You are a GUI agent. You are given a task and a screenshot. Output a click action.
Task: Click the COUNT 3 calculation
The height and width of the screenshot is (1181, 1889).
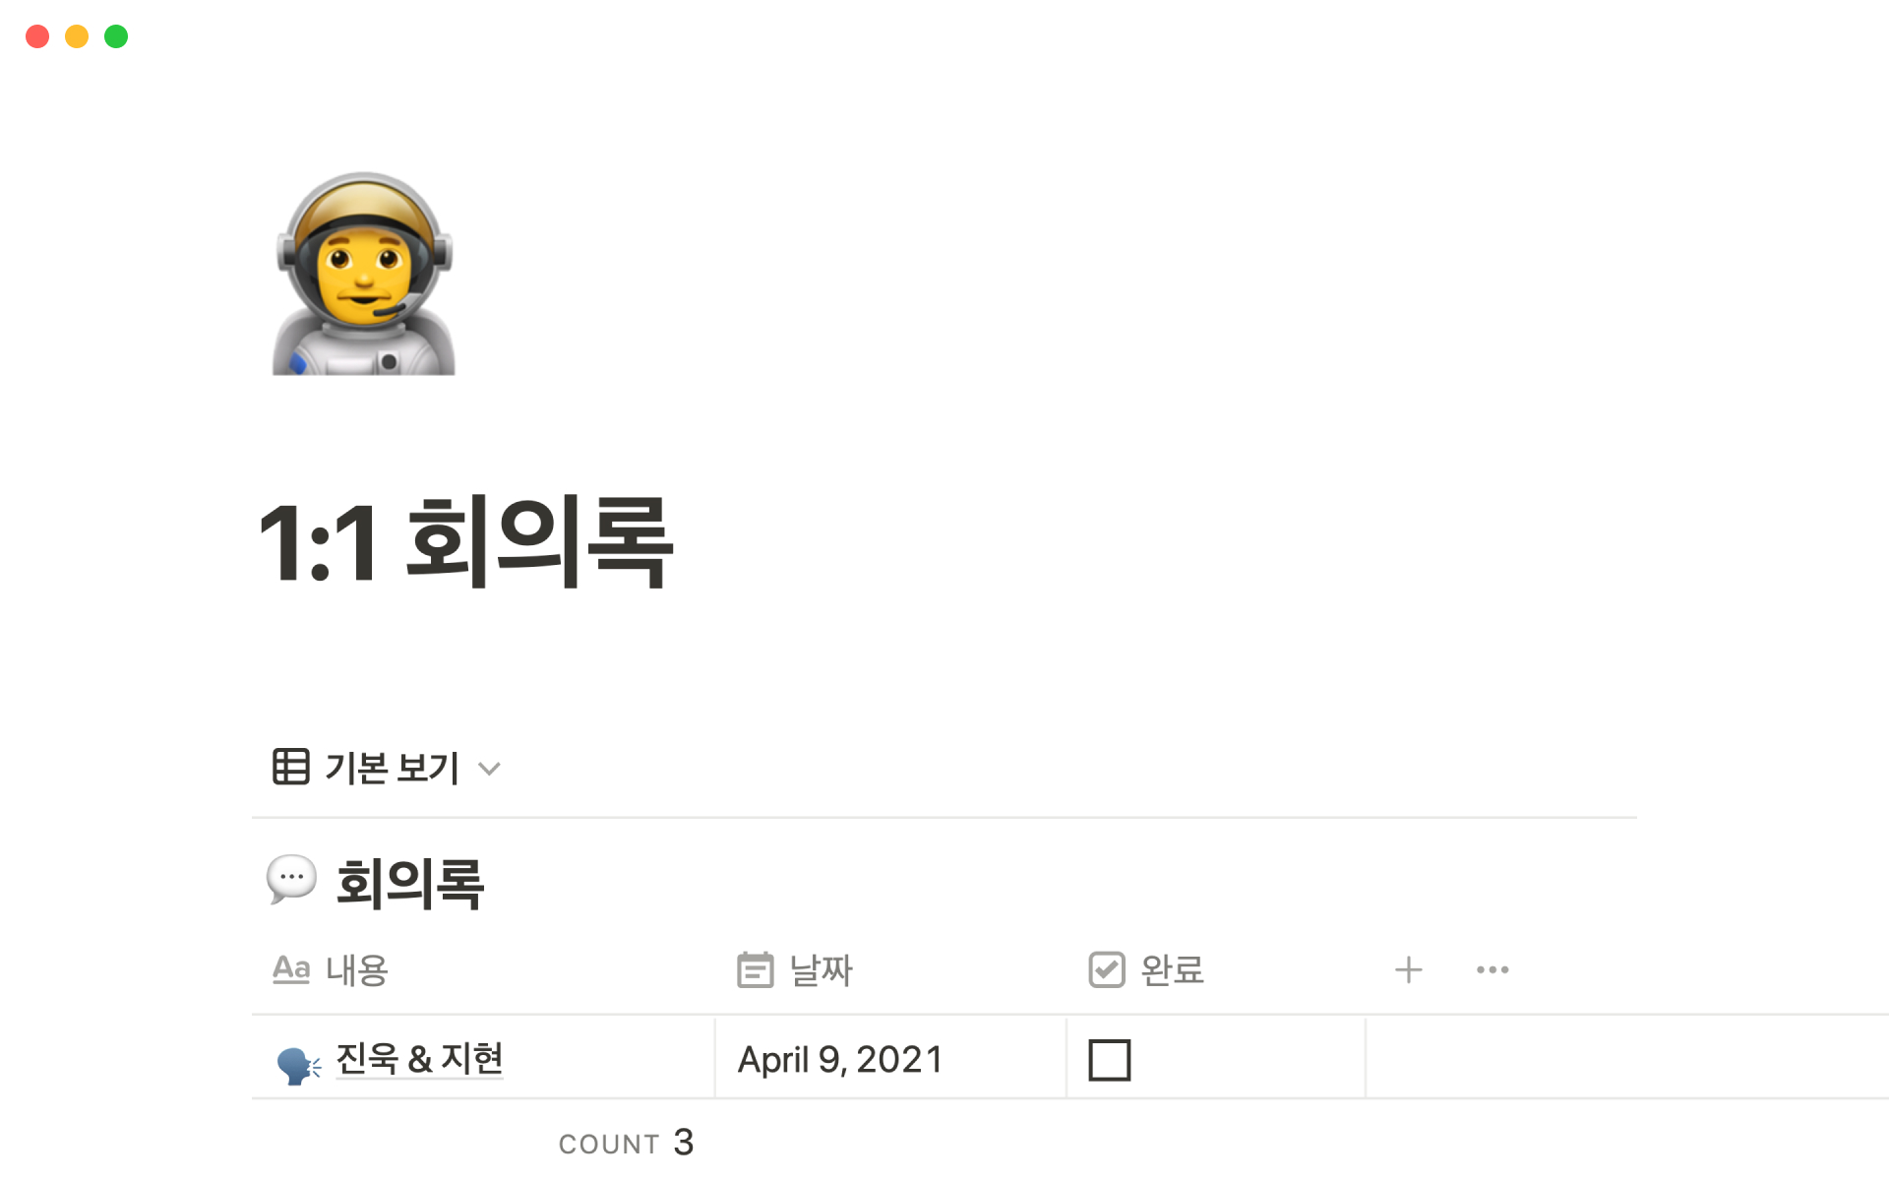pyautogui.click(x=627, y=1143)
